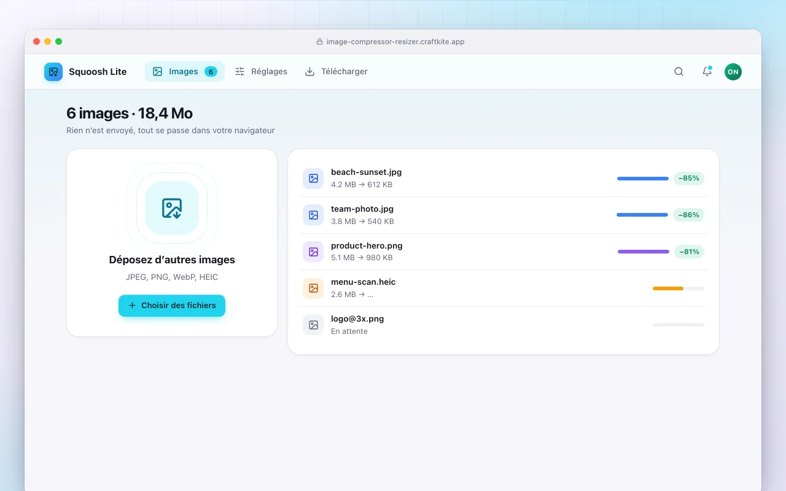This screenshot has width=786, height=491.
Task: Switch to the Images tab
Action: coord(185,72)
